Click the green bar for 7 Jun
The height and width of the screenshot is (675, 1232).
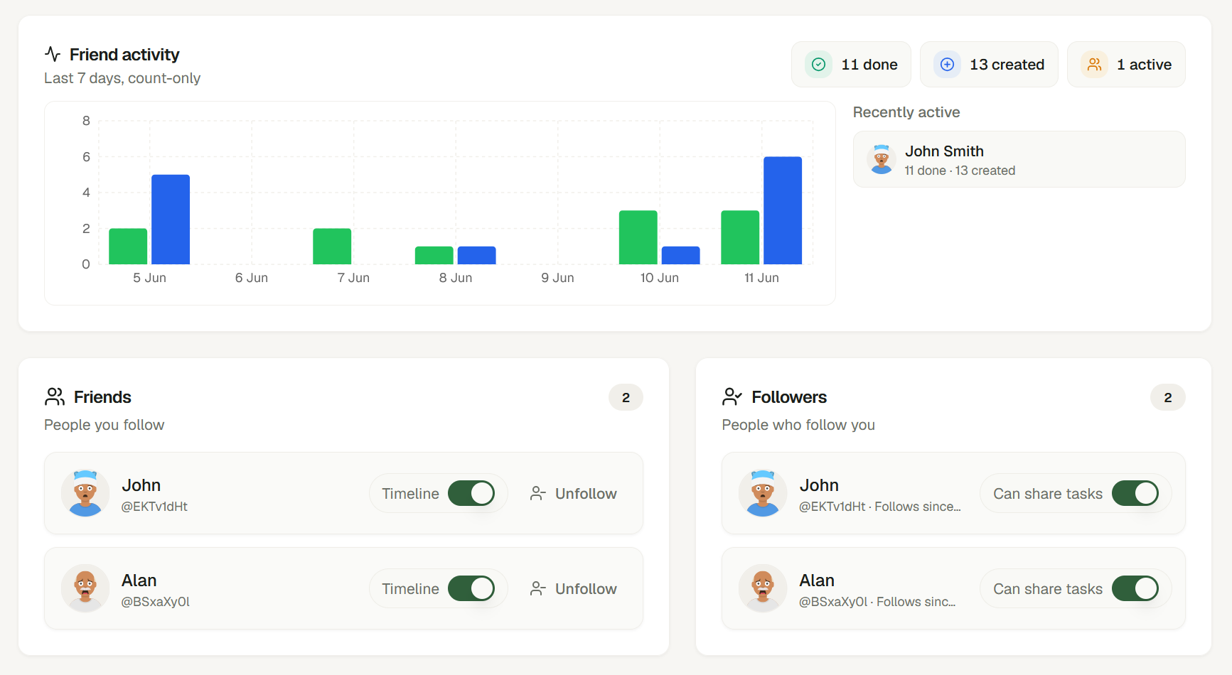coord(332,247)
